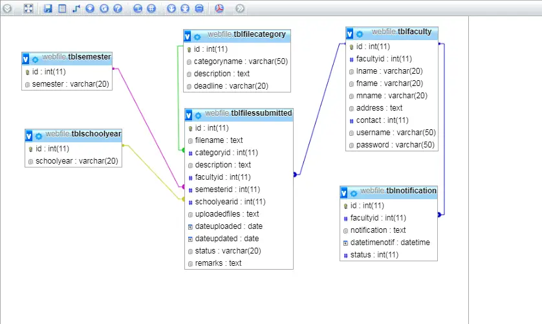542x324 pixels.
Task: Click the small/big all tables arrow icon
Action: (x=171, y=8)
